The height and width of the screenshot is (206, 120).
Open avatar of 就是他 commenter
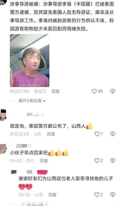(x=3, y=115)
